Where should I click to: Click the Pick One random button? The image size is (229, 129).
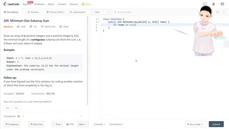click(x=36, y=124)
